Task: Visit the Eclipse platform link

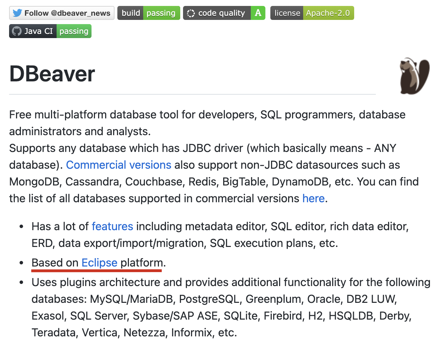Action: (99, 263)
